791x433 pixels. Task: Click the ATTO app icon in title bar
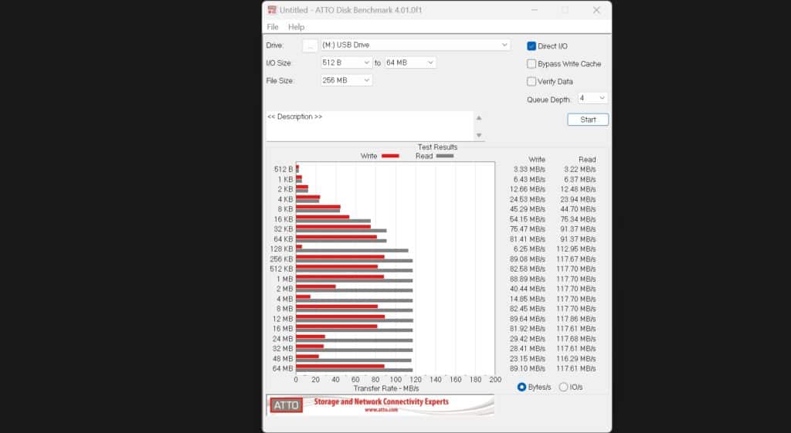[x=272, y=10]
